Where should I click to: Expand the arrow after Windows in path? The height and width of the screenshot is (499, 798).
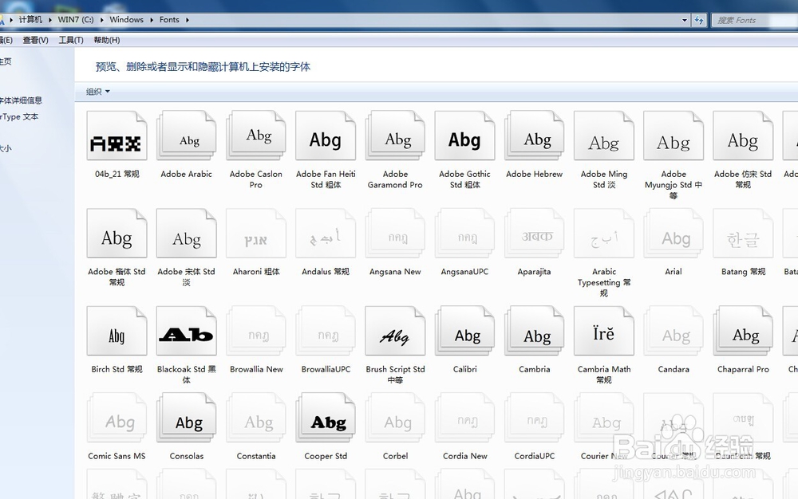[x=152, y=20]
